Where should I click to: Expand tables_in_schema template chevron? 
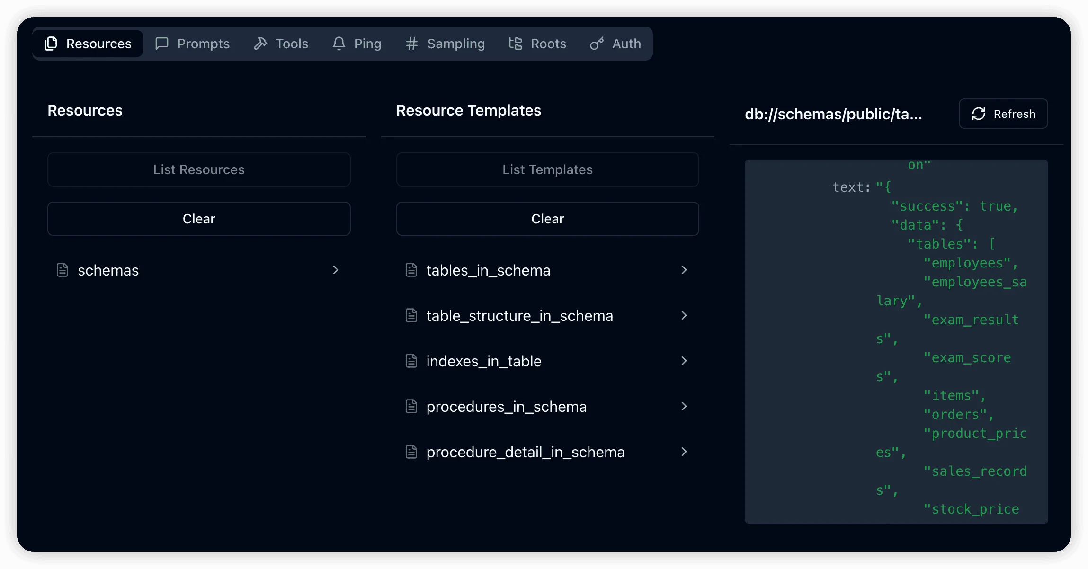pos(684,270)
